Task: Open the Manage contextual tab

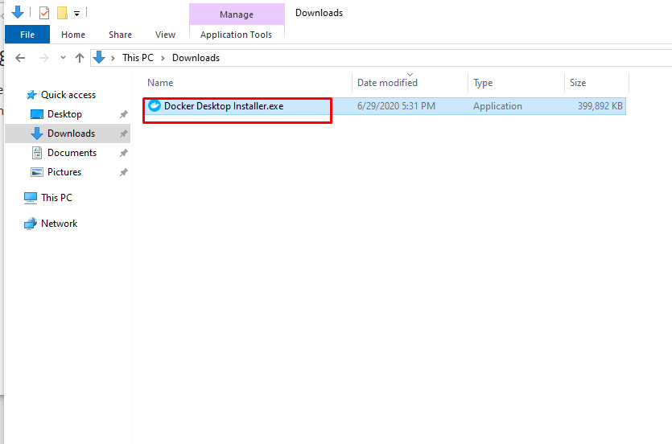Action: pyautogui.click(x=237, y=14)
